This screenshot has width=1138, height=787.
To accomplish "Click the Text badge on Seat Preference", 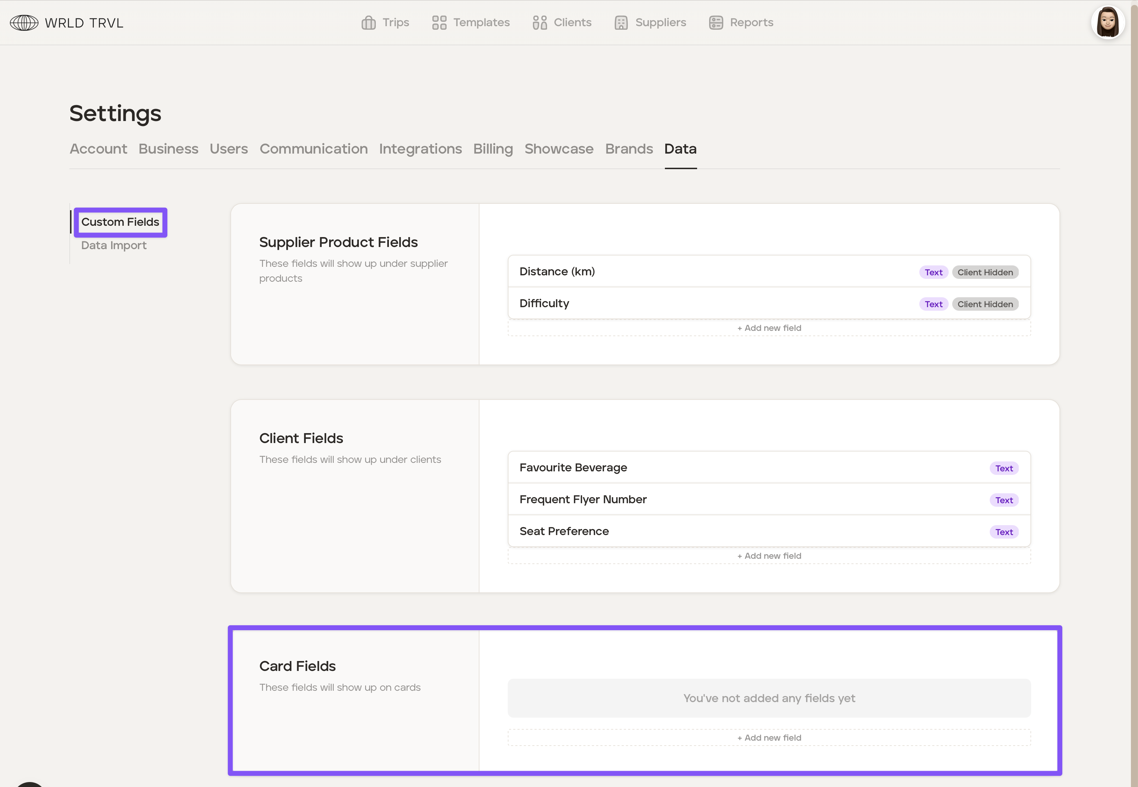I will 1004,532.
